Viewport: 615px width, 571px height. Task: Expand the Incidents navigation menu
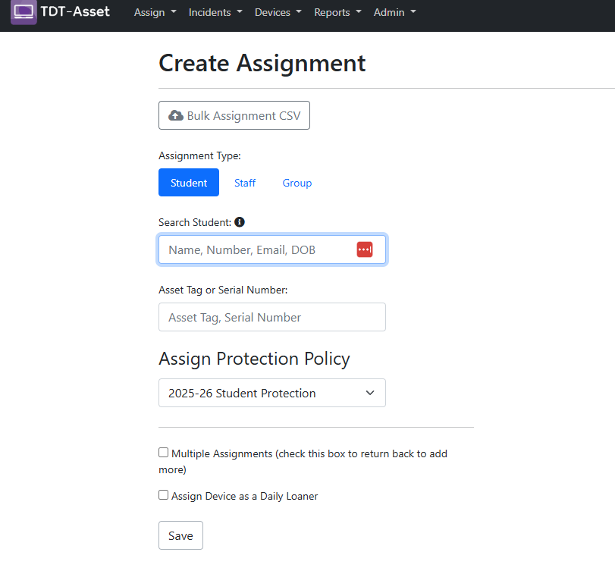tap(215, 12)
